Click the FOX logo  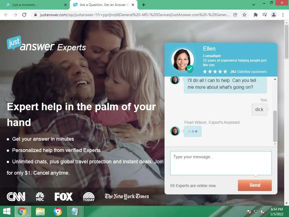64,197
